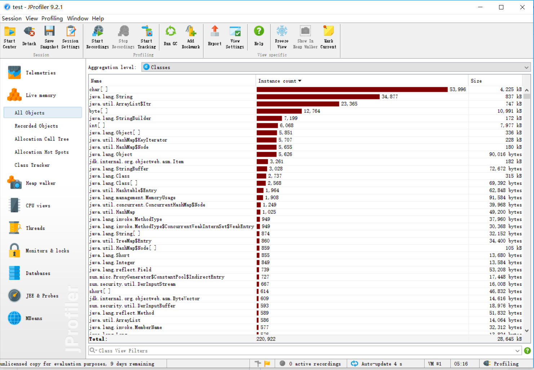Click in the Class View Filters field
The width and height of the screenshot is (534, 370).
click(x=306, y=351)
